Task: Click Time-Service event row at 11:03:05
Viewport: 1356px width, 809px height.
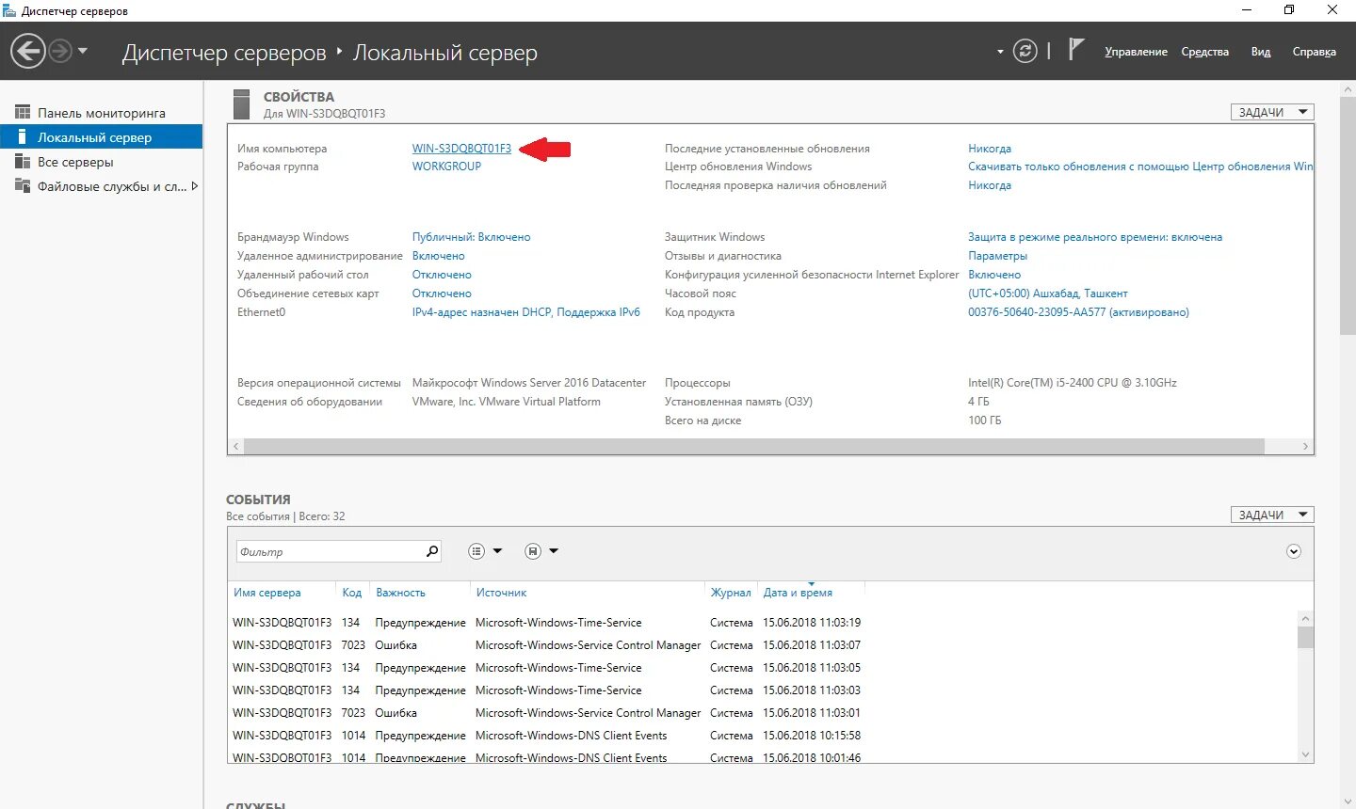Action: coord(763,668)
